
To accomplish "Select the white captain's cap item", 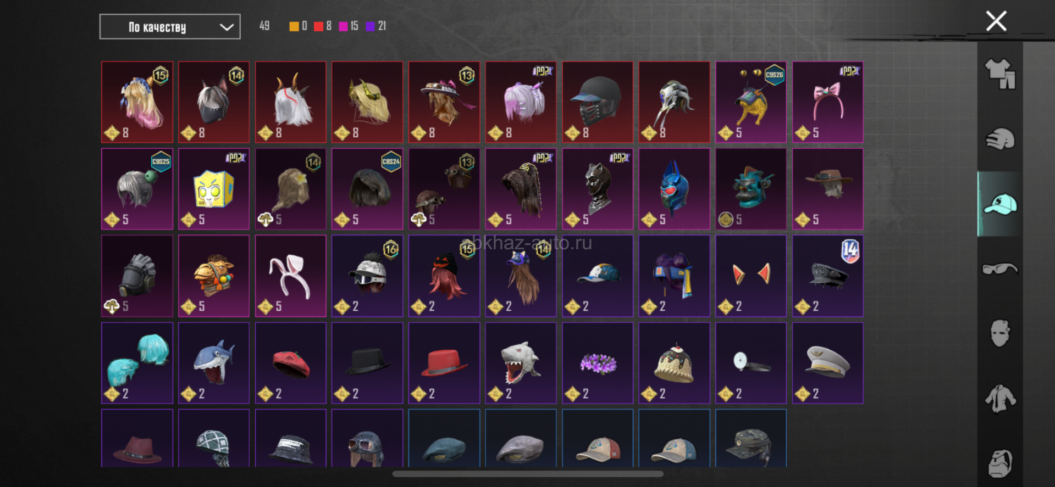I will (828, 363).
